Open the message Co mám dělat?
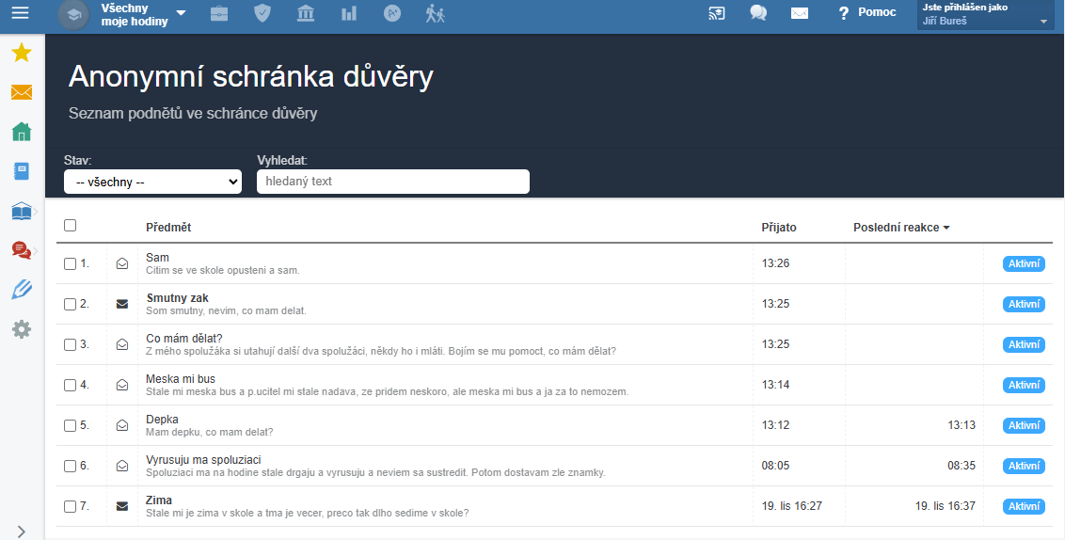This screenshot has height=540, width=1065. pyautogui.click(x=184, y=339)
